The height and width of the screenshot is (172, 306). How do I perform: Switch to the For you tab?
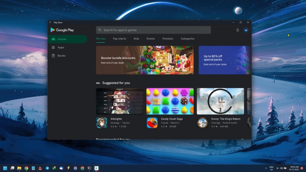[x=101, y=39]
